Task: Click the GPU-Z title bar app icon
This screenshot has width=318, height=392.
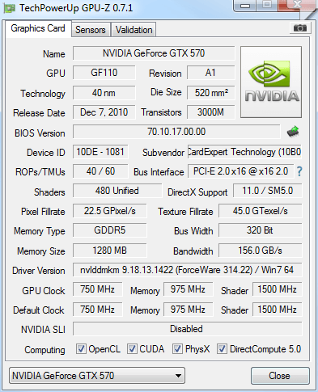Action: [x=9, y=8]
